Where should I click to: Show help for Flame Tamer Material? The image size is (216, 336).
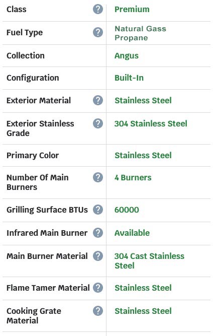(98, 288)
